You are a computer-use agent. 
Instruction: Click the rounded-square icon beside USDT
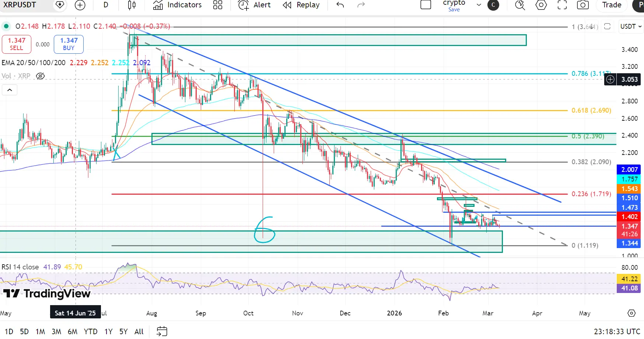(608, 27)
